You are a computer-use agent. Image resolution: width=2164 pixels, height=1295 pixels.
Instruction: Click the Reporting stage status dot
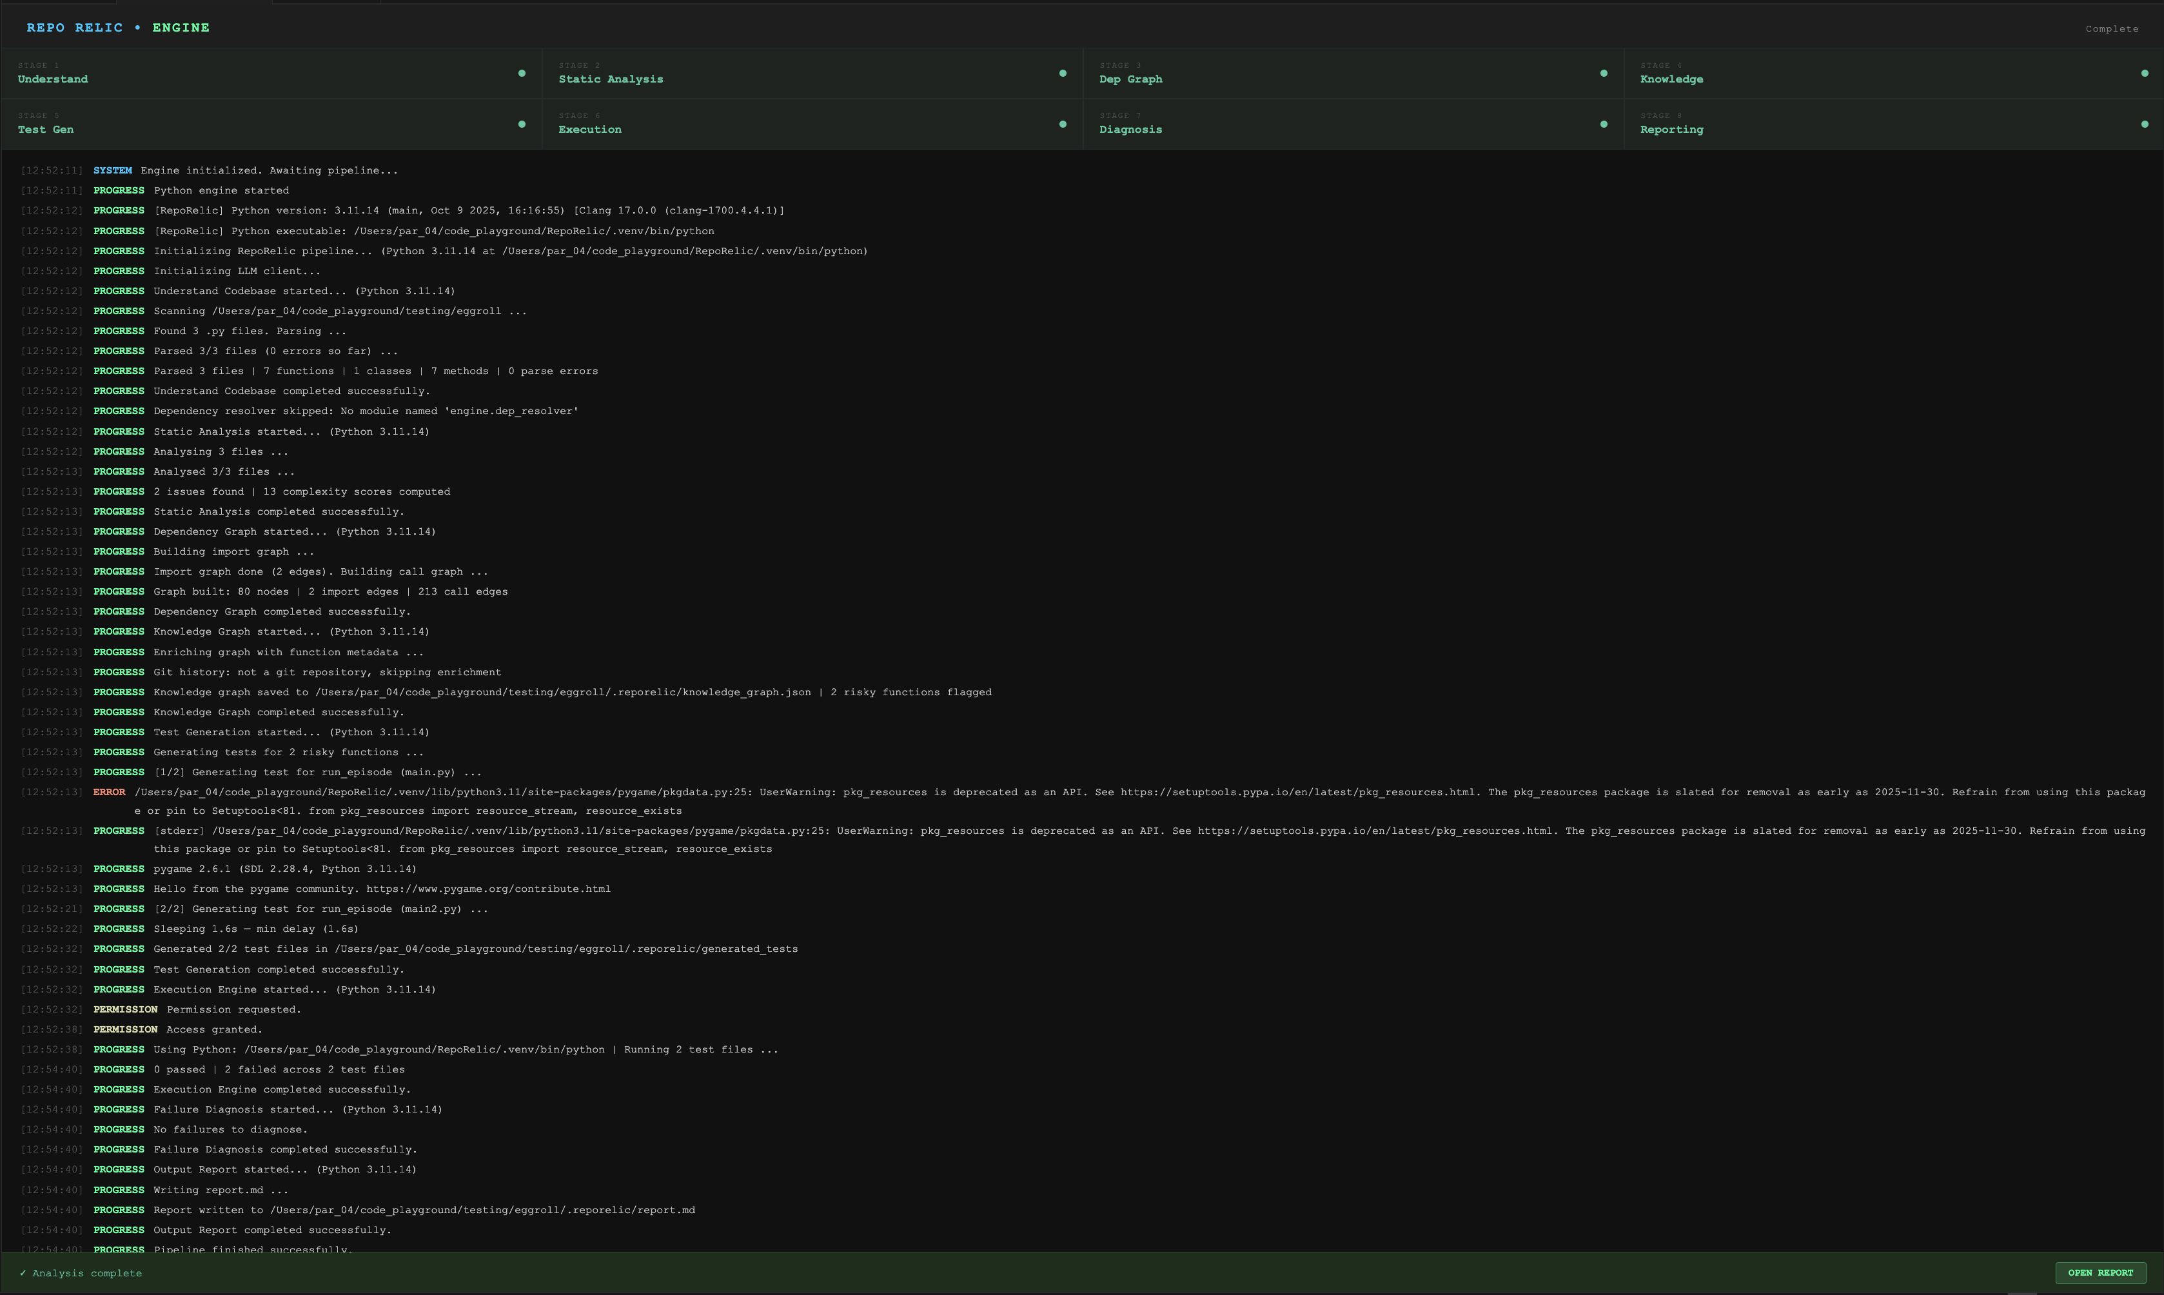pos(2144,124)
